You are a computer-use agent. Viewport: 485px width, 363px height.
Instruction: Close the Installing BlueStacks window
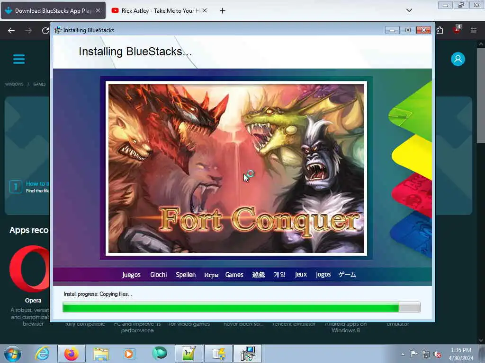pos(423,30)
